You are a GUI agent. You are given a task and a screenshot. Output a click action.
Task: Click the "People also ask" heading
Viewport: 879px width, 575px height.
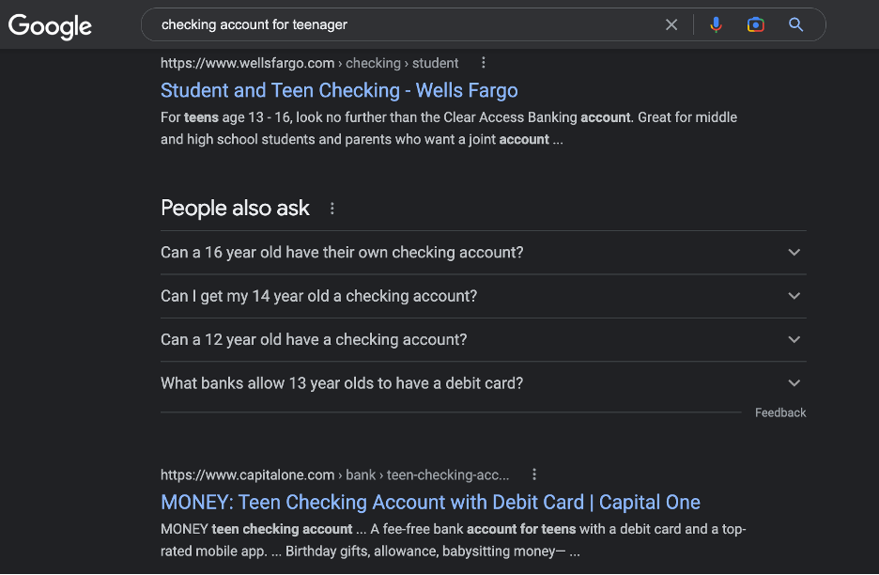tap(235, 209)
